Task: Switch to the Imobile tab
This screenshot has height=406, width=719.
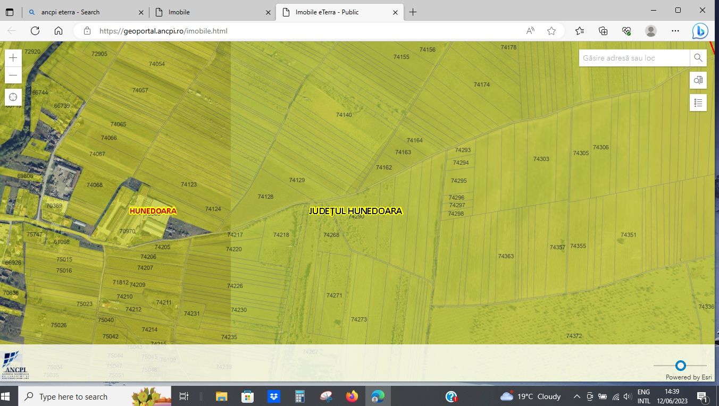Action: 212,12
